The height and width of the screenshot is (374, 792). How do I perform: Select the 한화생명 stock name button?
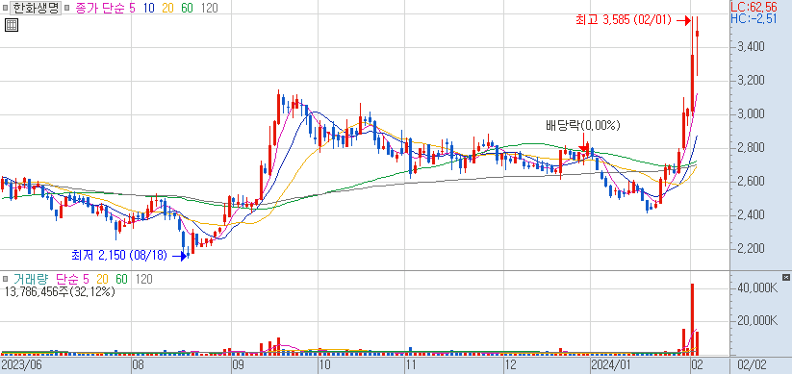click(35, 8)
